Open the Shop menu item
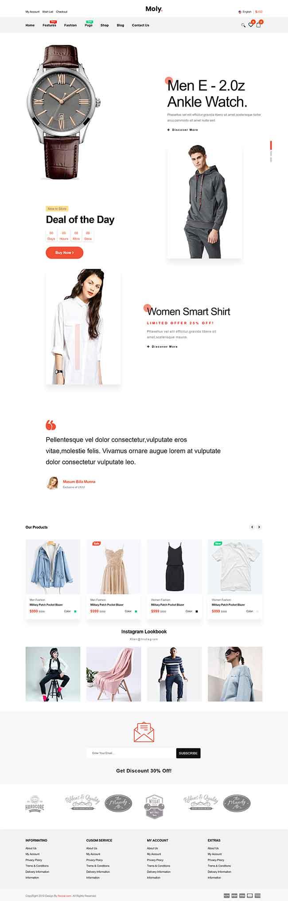Image resolution: width=288 pixels, height=901 pixels. tap(105, 25)
